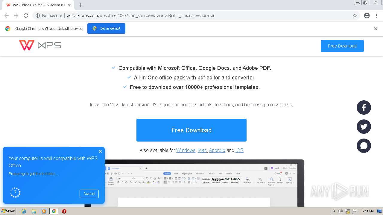
Task: Click the WPS logo in the page header
Action: pos(40,45)
